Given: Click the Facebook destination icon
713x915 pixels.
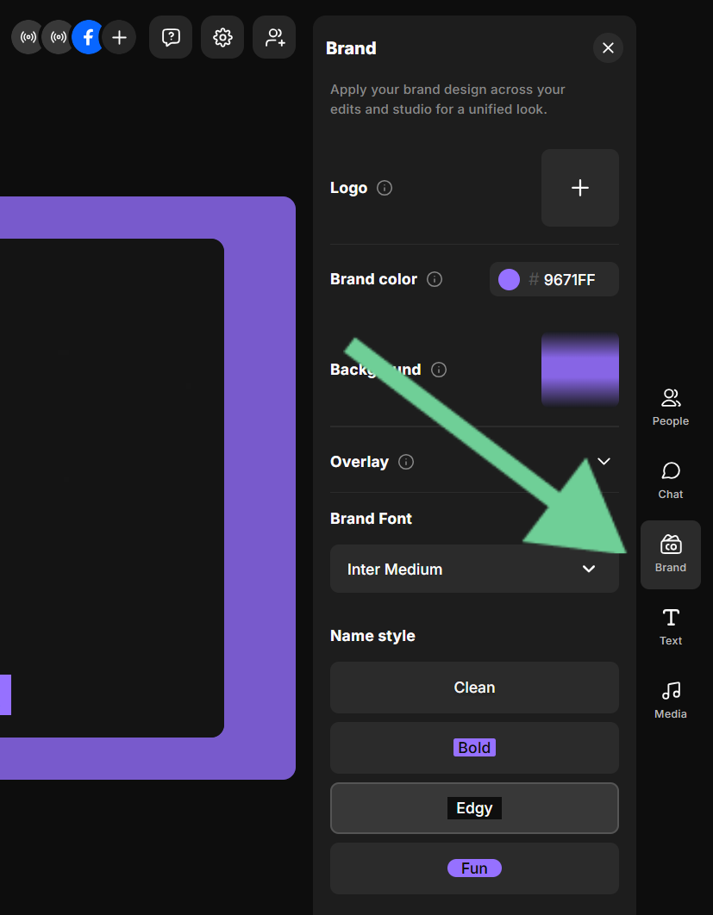Looking at the screenshot, I should coord(88,37).
